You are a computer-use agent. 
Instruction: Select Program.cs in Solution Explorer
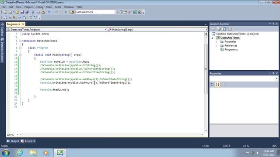[229, 50]
